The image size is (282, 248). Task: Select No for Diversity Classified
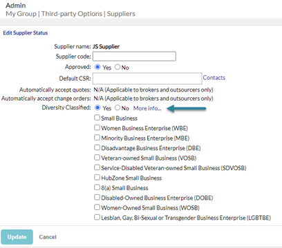(x=117, y=107)
